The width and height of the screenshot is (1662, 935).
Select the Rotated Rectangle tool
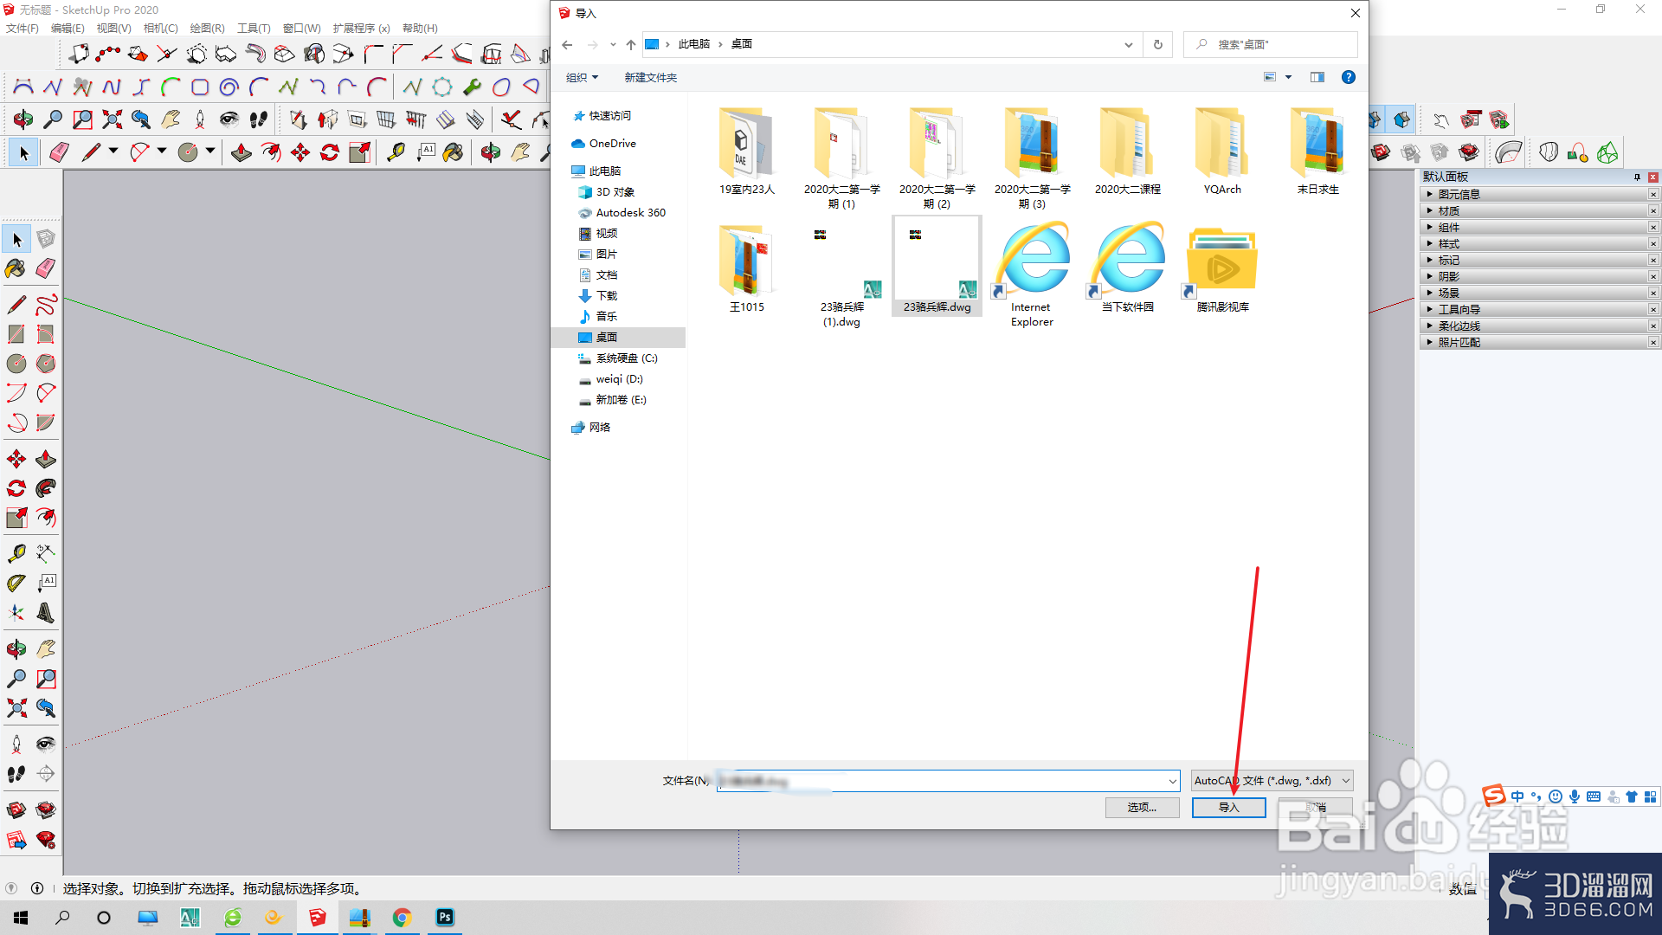click(x=46, y=334)
